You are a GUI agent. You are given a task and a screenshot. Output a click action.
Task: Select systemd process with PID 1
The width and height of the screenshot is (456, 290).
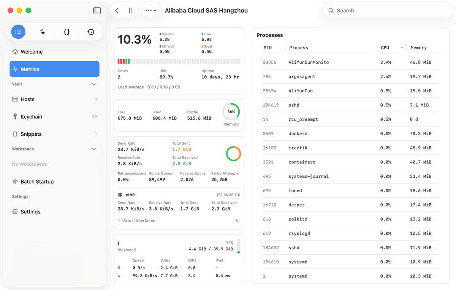[350, 276]
